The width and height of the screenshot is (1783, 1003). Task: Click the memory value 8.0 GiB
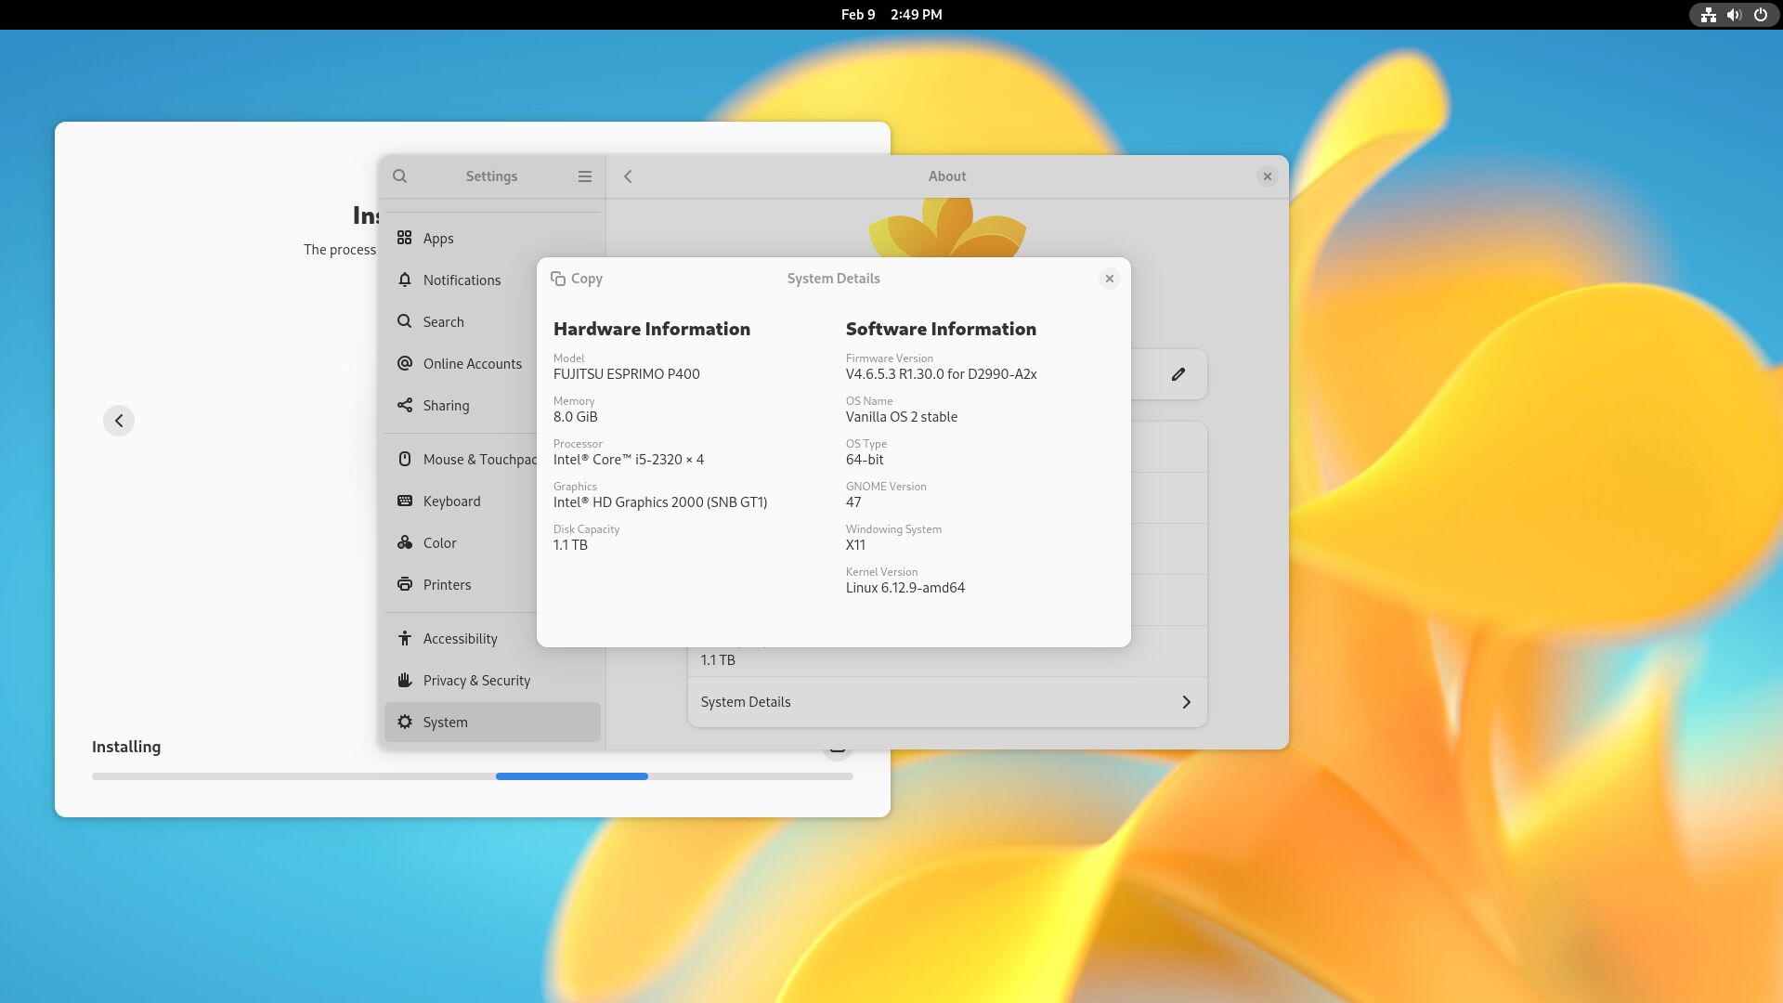point(576,417)
